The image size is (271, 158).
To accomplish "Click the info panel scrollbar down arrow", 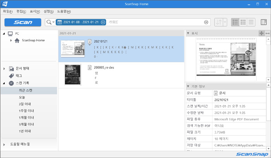I will click(x=268, y=148).
